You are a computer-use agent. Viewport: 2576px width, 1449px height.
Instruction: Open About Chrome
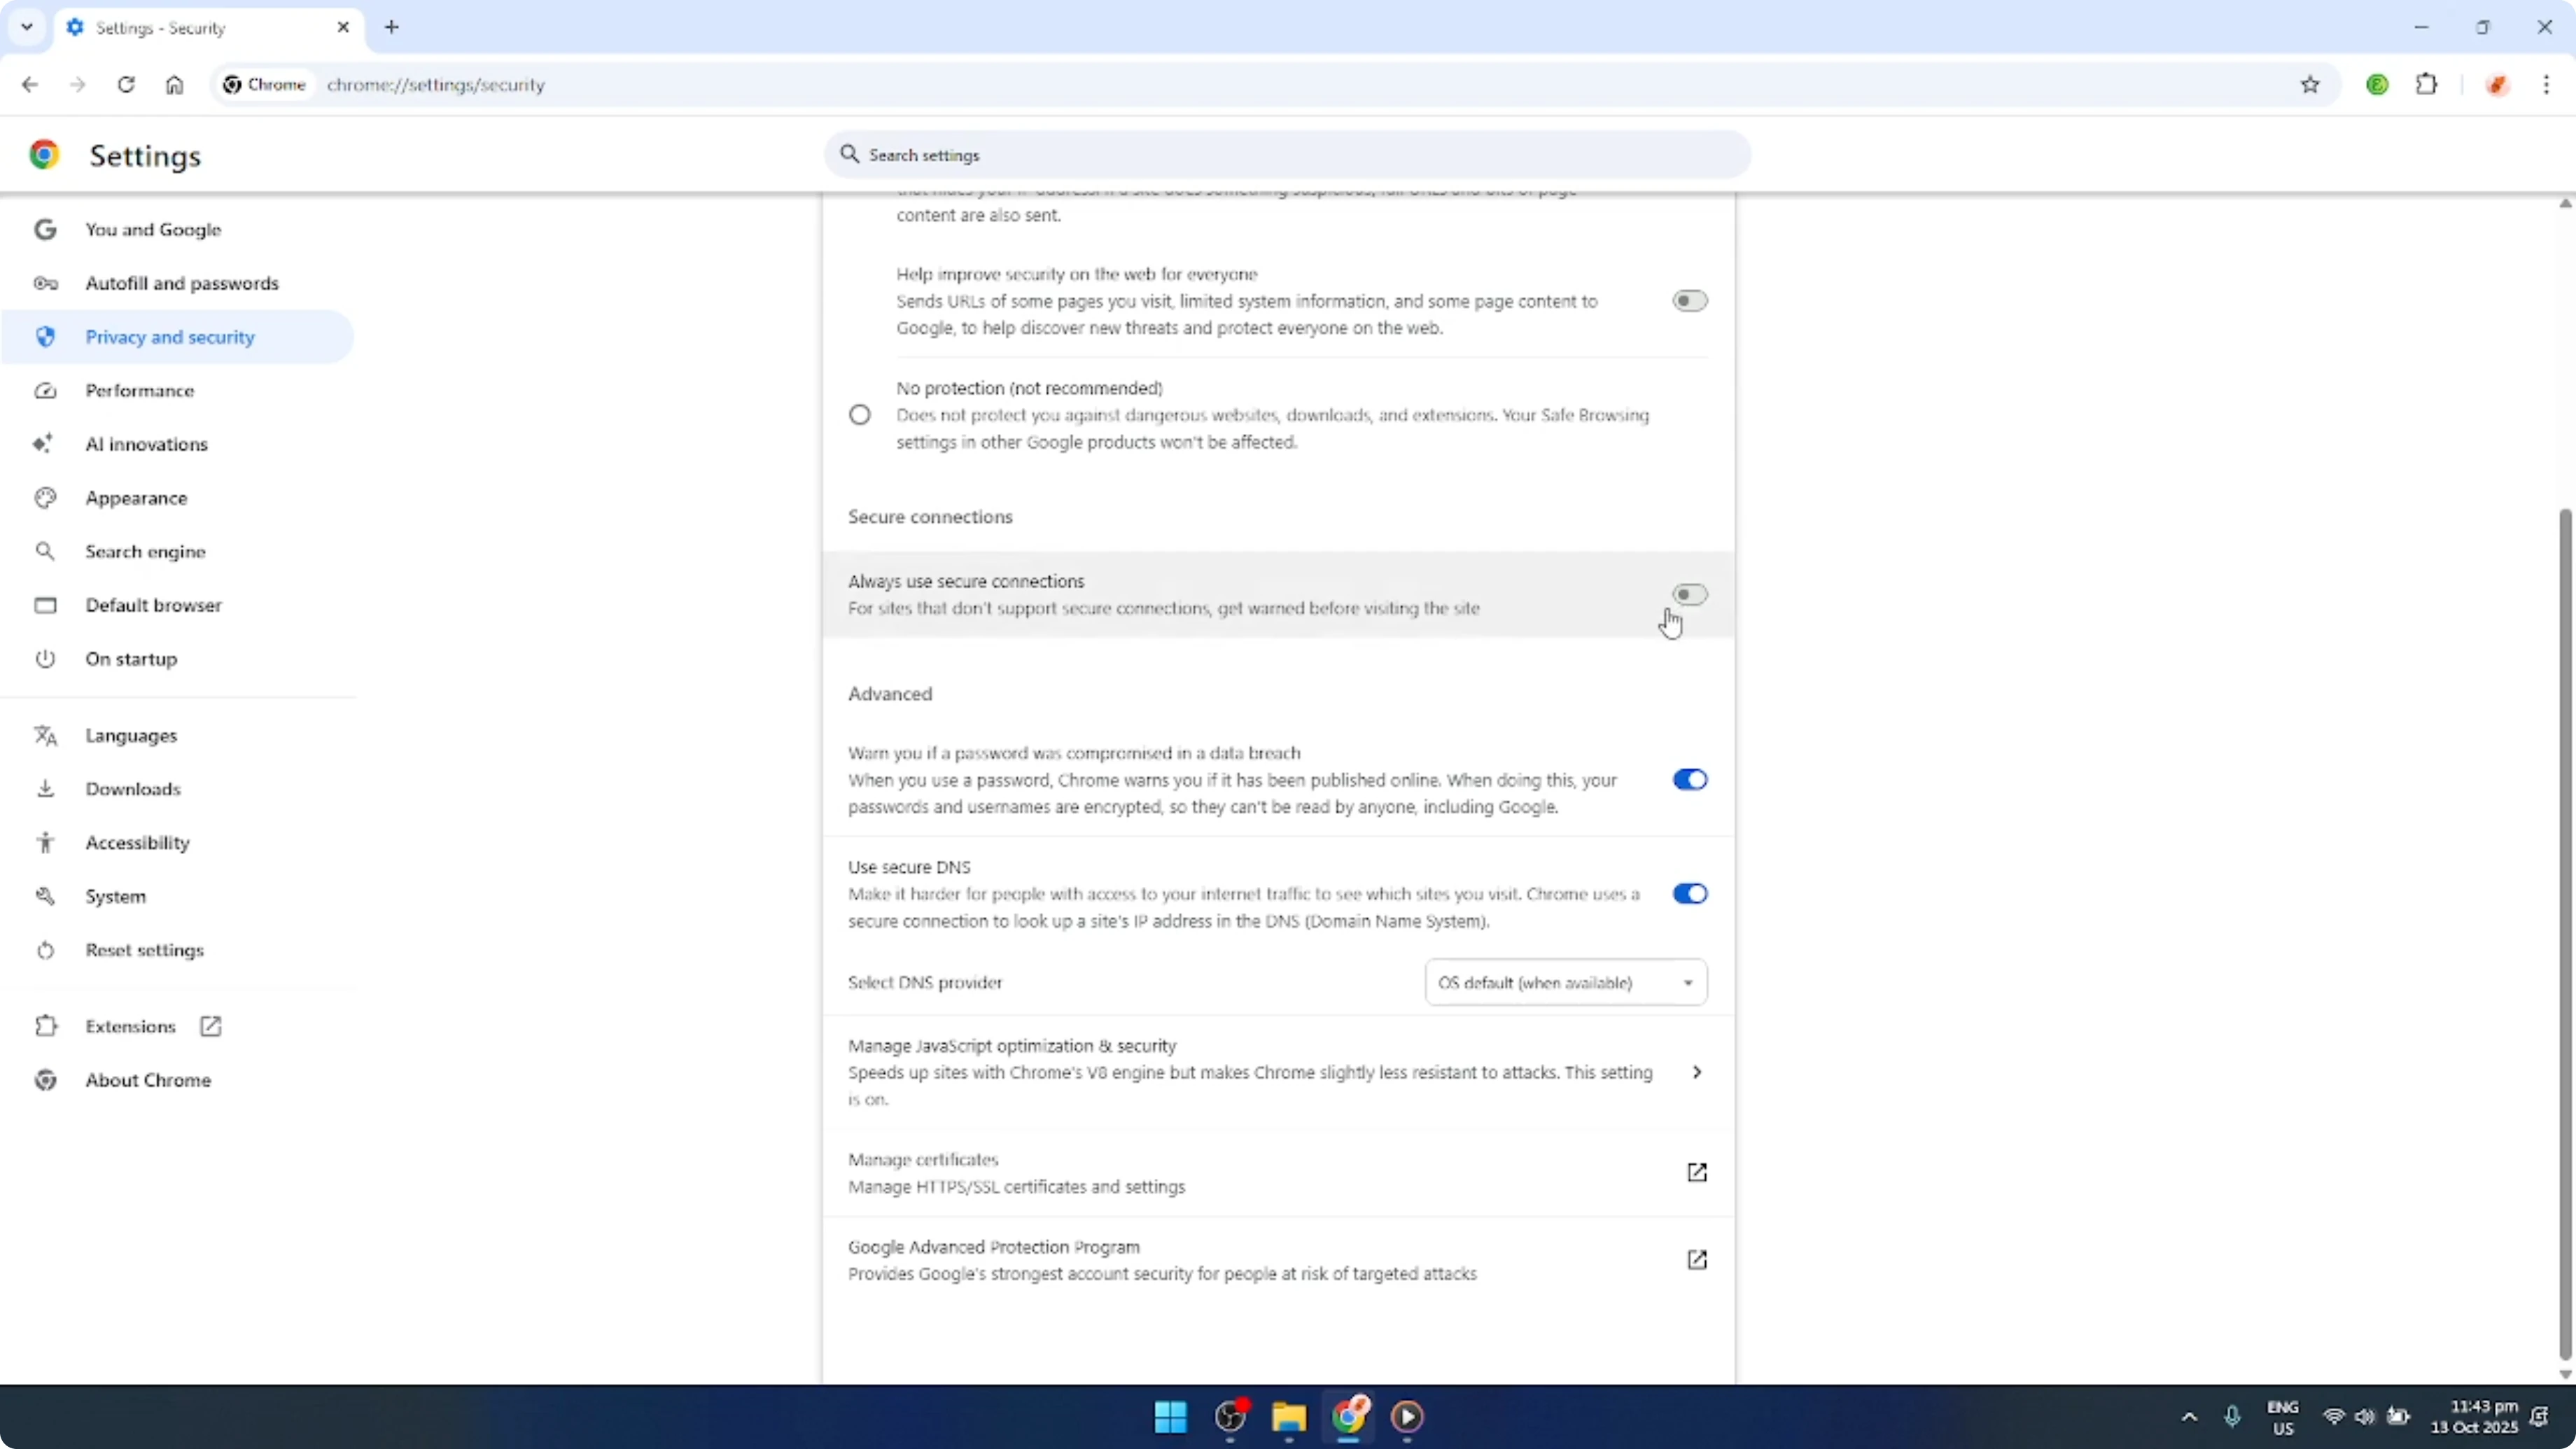tap(148, 1079)
